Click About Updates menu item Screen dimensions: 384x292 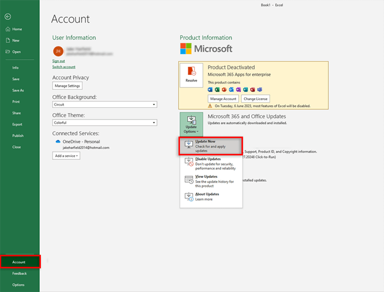(211, 196)
